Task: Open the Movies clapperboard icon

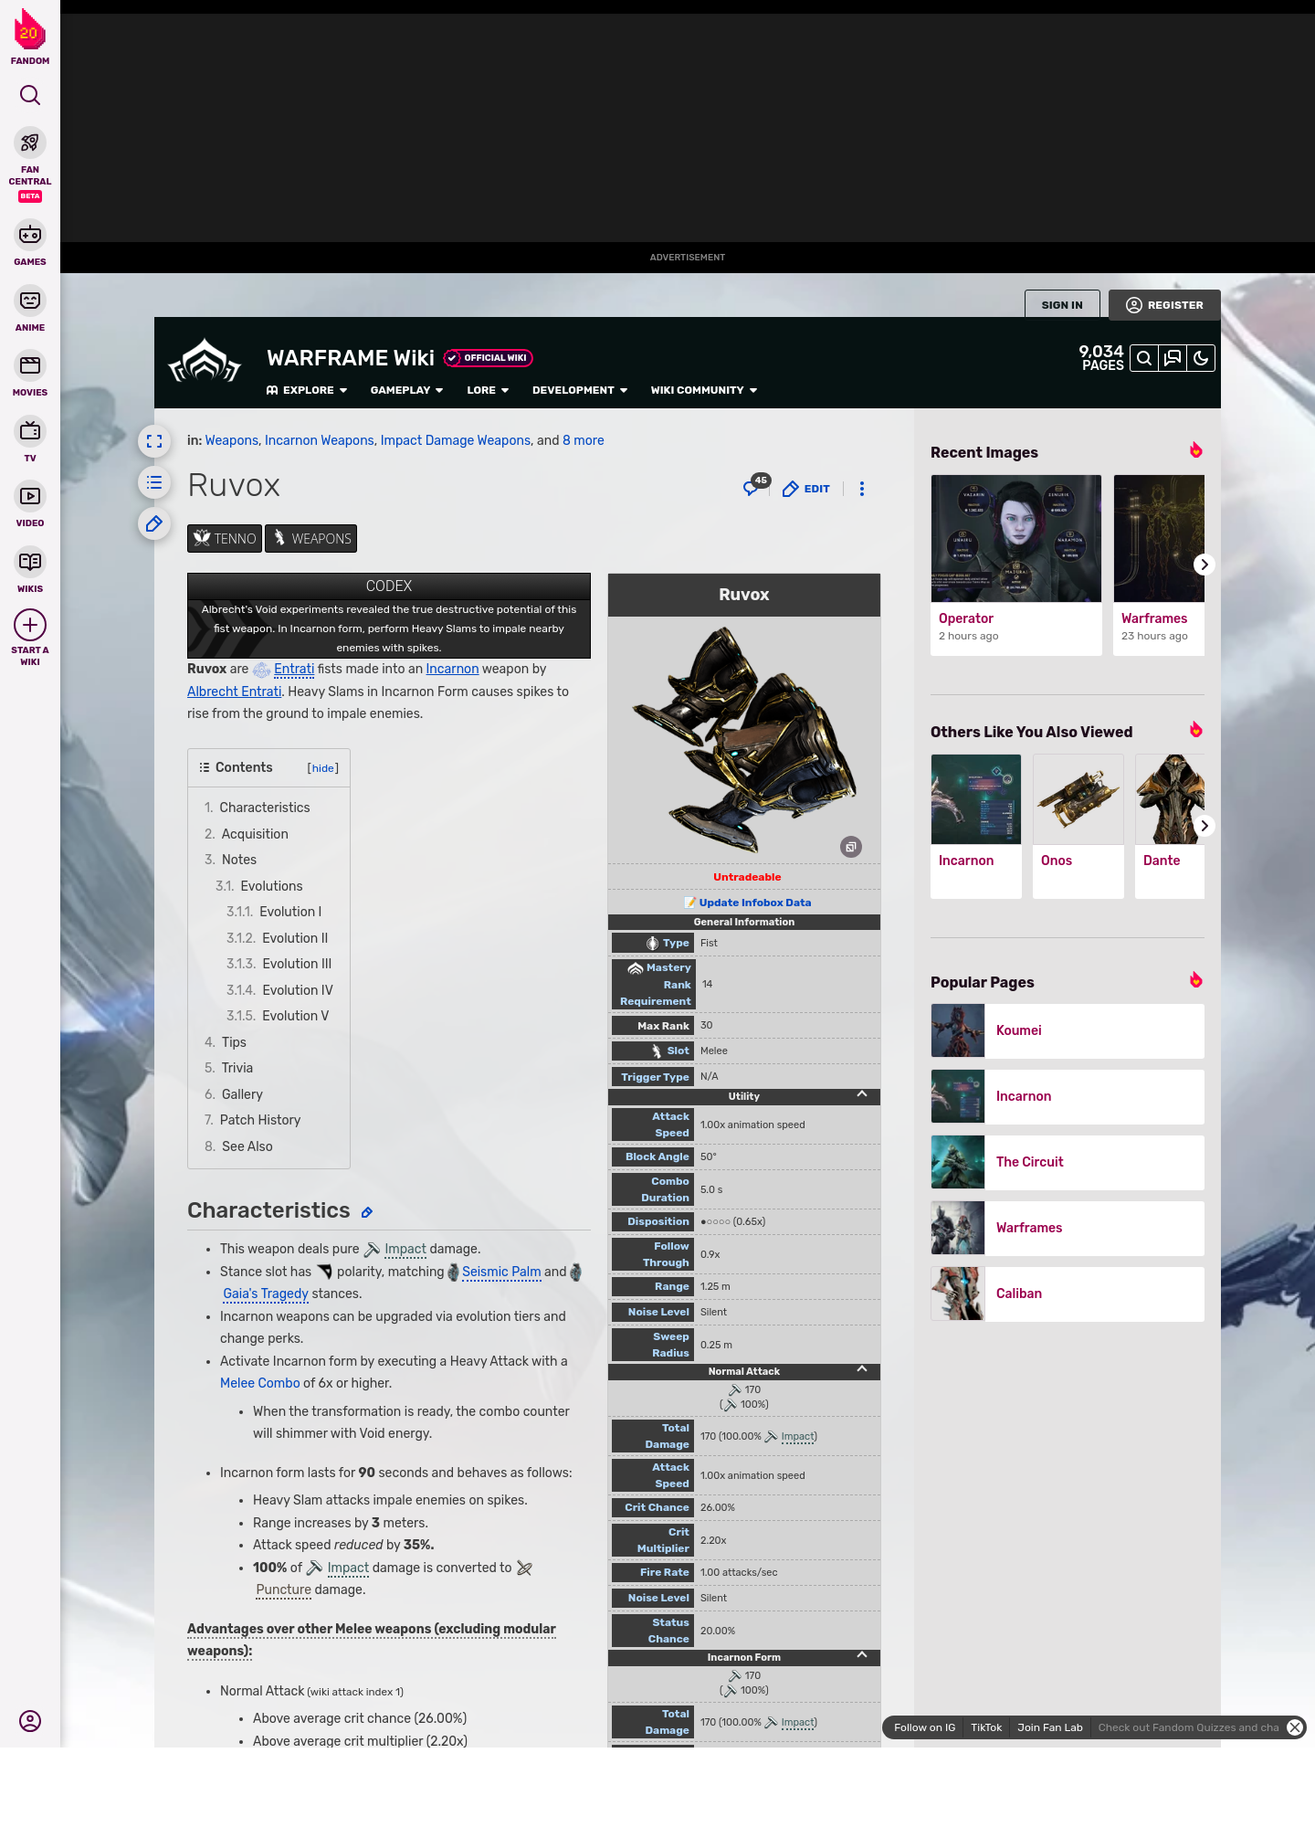Action: click(x=30, y=365)
